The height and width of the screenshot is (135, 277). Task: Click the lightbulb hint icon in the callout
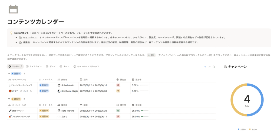(11, 33)
